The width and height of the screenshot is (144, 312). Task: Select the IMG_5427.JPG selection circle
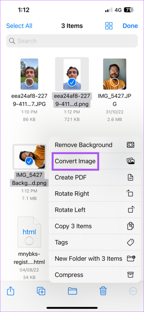[115, 82]
